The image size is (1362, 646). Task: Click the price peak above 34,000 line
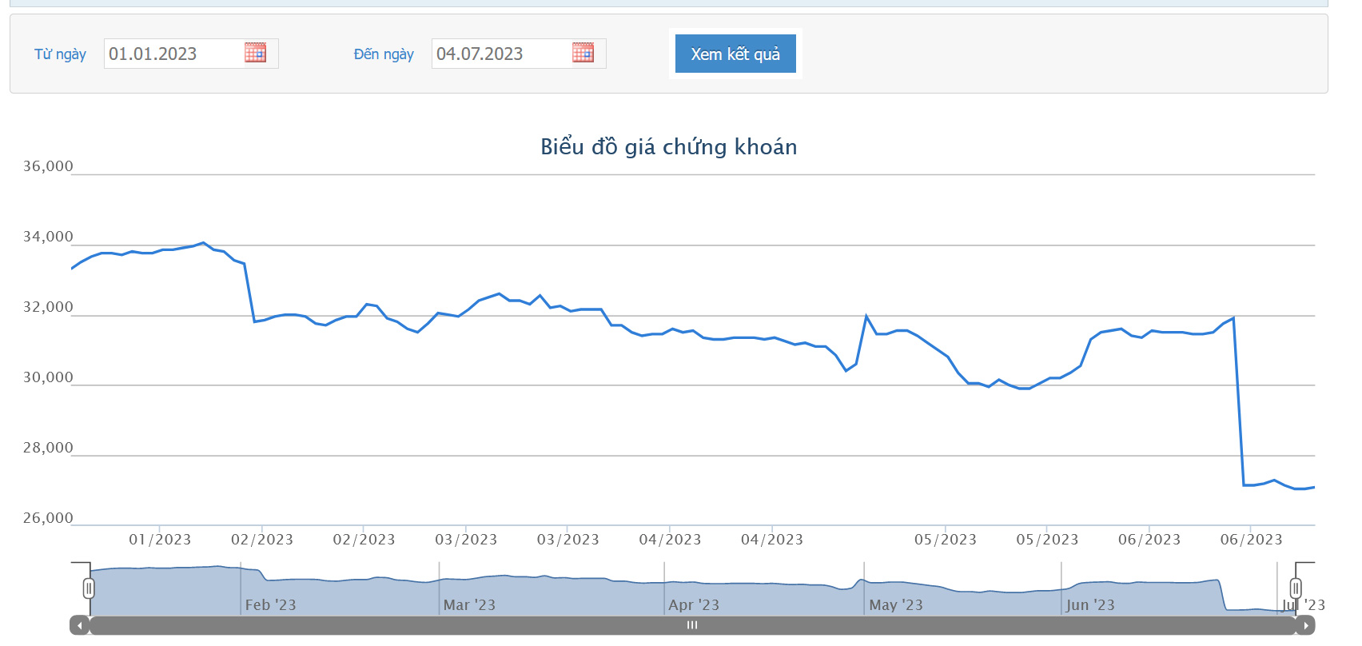[x=203, y=243]
